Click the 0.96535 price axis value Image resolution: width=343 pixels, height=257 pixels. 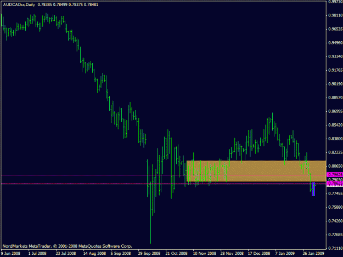(335, 29)
